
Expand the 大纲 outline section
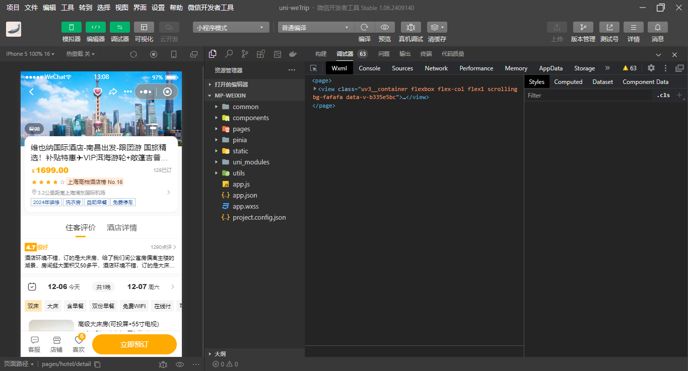254,353
